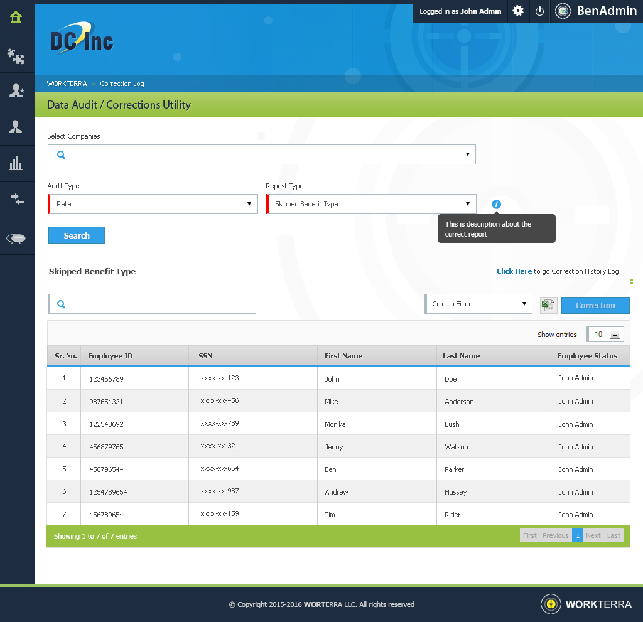Open the Audit Type dropdown showing Rate
This screenshot has height=622, width=643.
coord(153,204)
